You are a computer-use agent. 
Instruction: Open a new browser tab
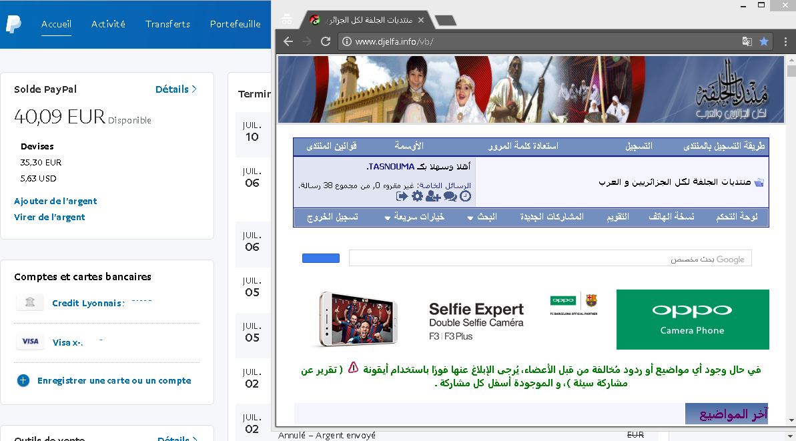[446, 20]
